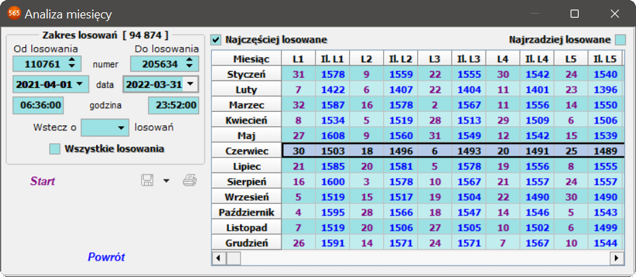The image size is (636, 277).
Task: Click the Il. L1 column header
Action: click(x=333, y=59)
